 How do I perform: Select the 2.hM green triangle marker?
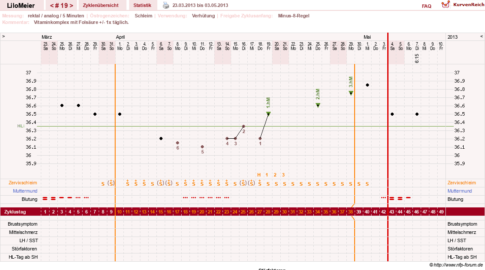click(x=318, y=105)
